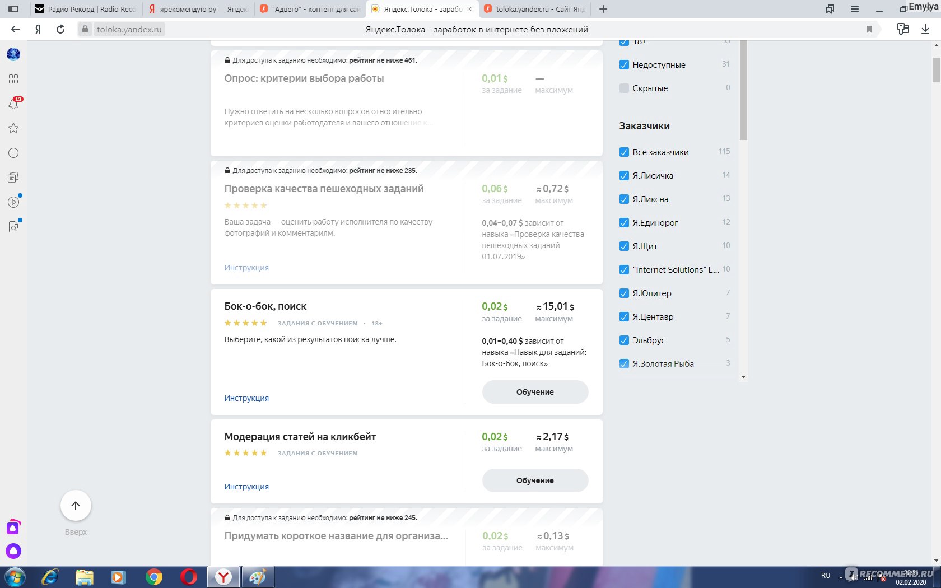
Task: Open Инструкция for Бок-о-бок, поиск
Action: [x=246, y=398]
